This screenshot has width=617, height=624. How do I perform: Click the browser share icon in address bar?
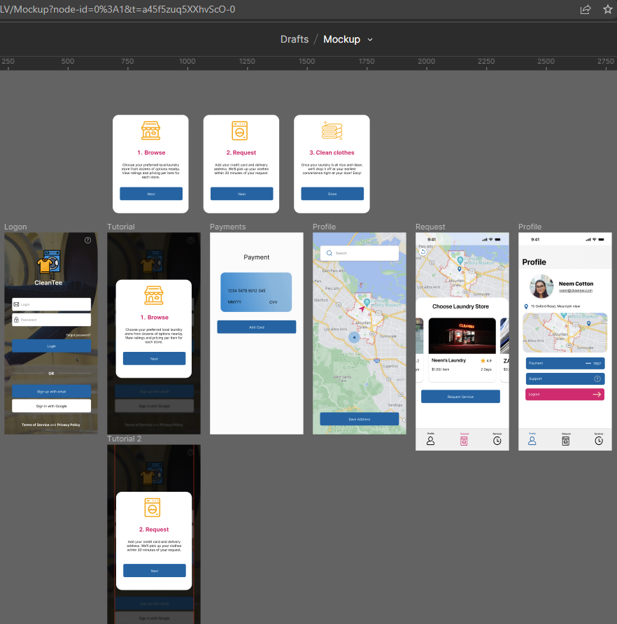point(586,10)
